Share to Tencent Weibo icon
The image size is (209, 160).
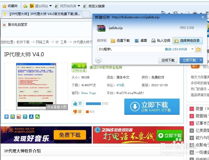25,117
